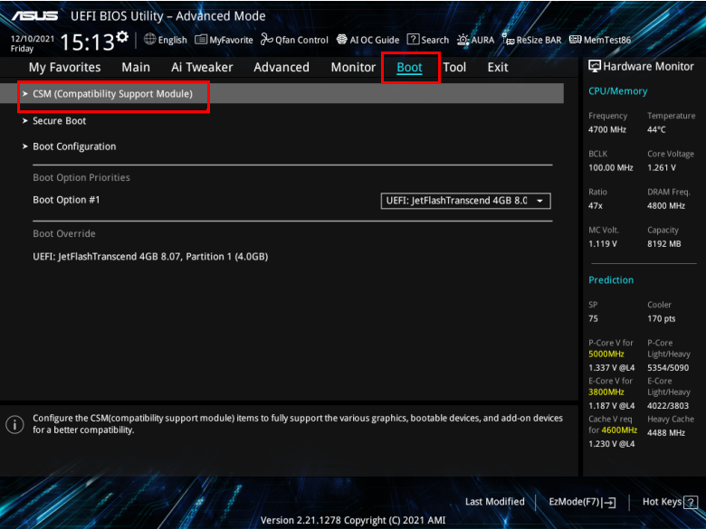Viewport: 706px width, 529px height.
Task: Expand the CSM (Compatibility Support Module) arrow
Action: (25, 93)
